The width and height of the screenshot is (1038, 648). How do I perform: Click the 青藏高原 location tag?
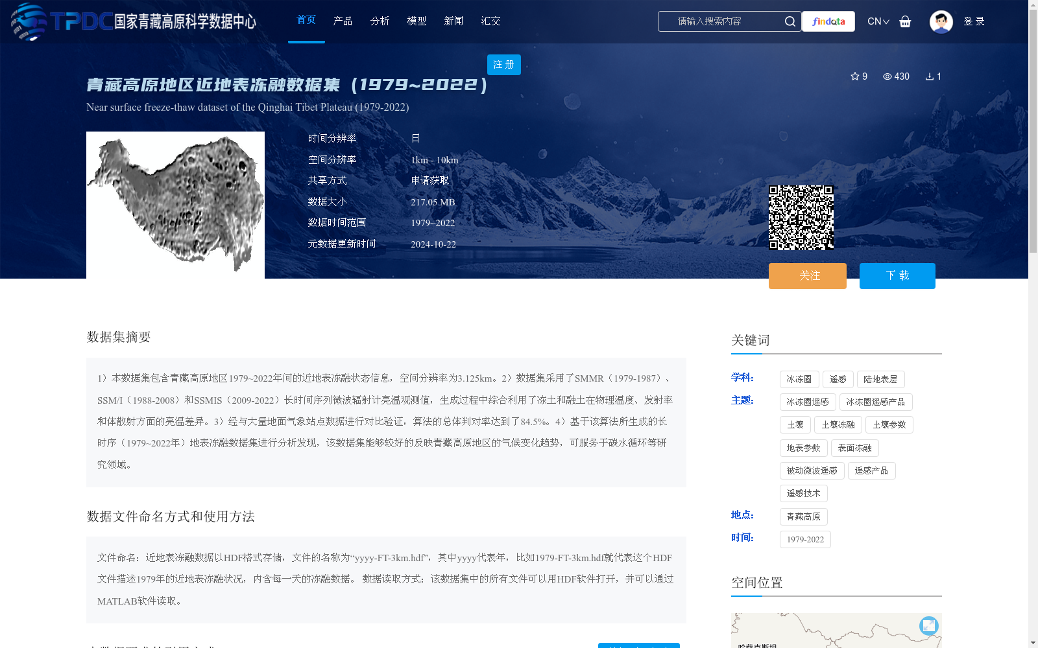(x=804, y=516)
